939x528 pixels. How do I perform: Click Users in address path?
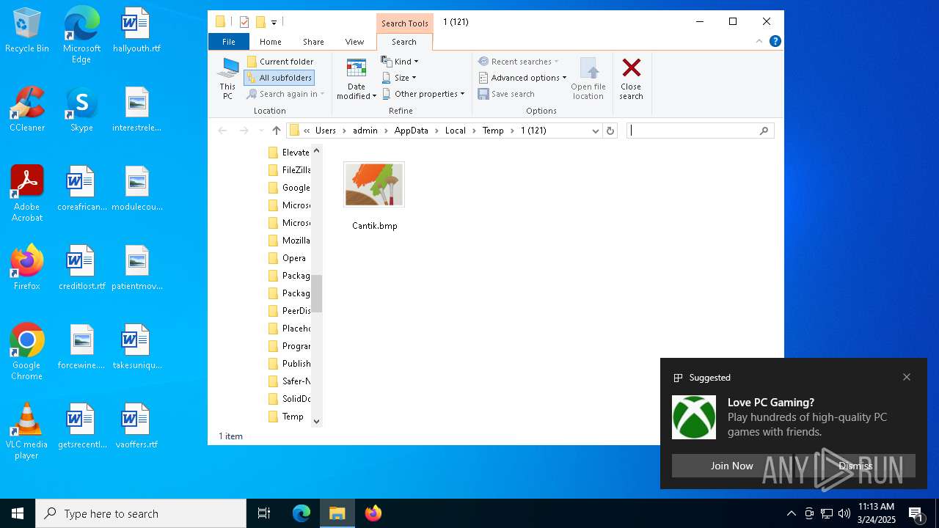tap(326, 131)
